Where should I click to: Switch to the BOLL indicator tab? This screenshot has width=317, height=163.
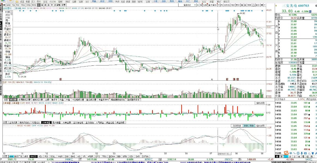point(53,156)
